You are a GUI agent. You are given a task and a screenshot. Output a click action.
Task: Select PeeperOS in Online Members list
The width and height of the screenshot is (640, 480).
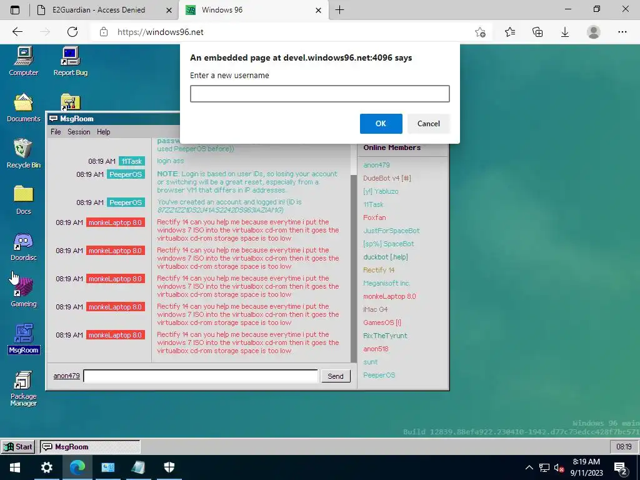point(379,375)
